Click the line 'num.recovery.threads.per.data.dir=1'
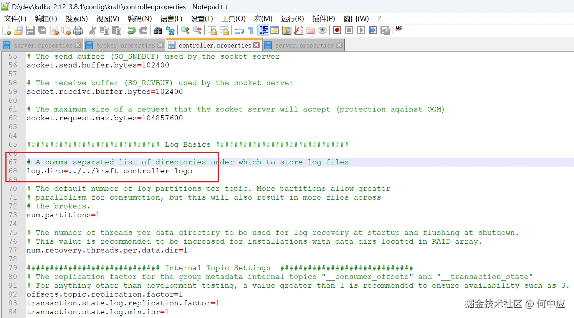This screenshot has width=574, height=318. 107,250
